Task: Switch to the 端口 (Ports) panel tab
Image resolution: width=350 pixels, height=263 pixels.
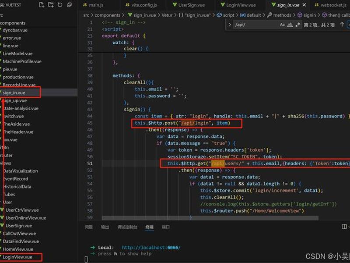Action: coord(166,227)
